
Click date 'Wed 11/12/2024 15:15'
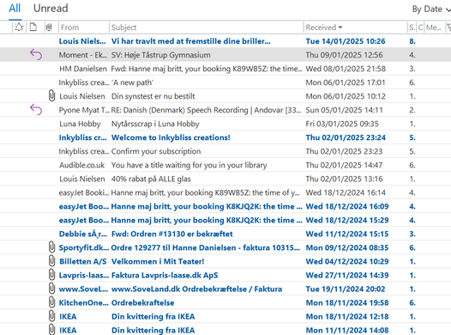tap(347, 234)
